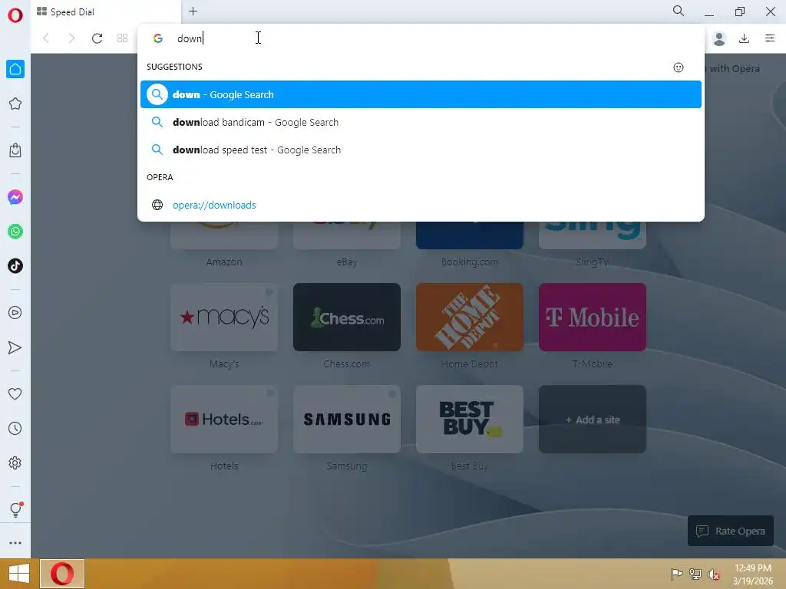
Task: Click the muted volume tray icon
Action: click(x=713, y=574)
